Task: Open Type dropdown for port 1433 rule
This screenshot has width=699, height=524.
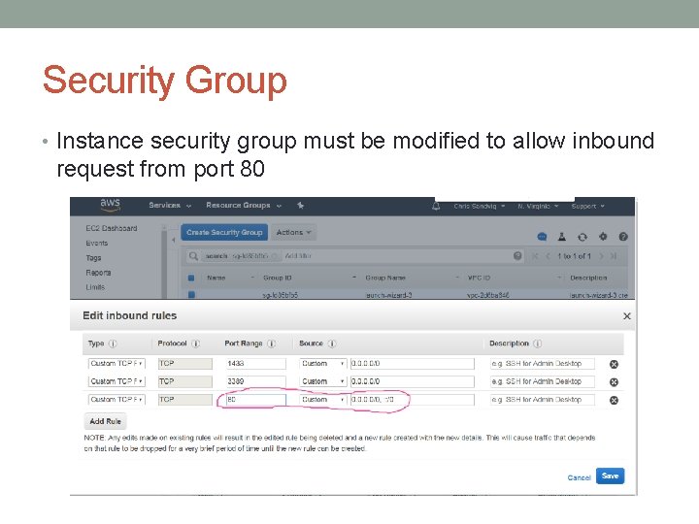Action: [x=116, y=364]
